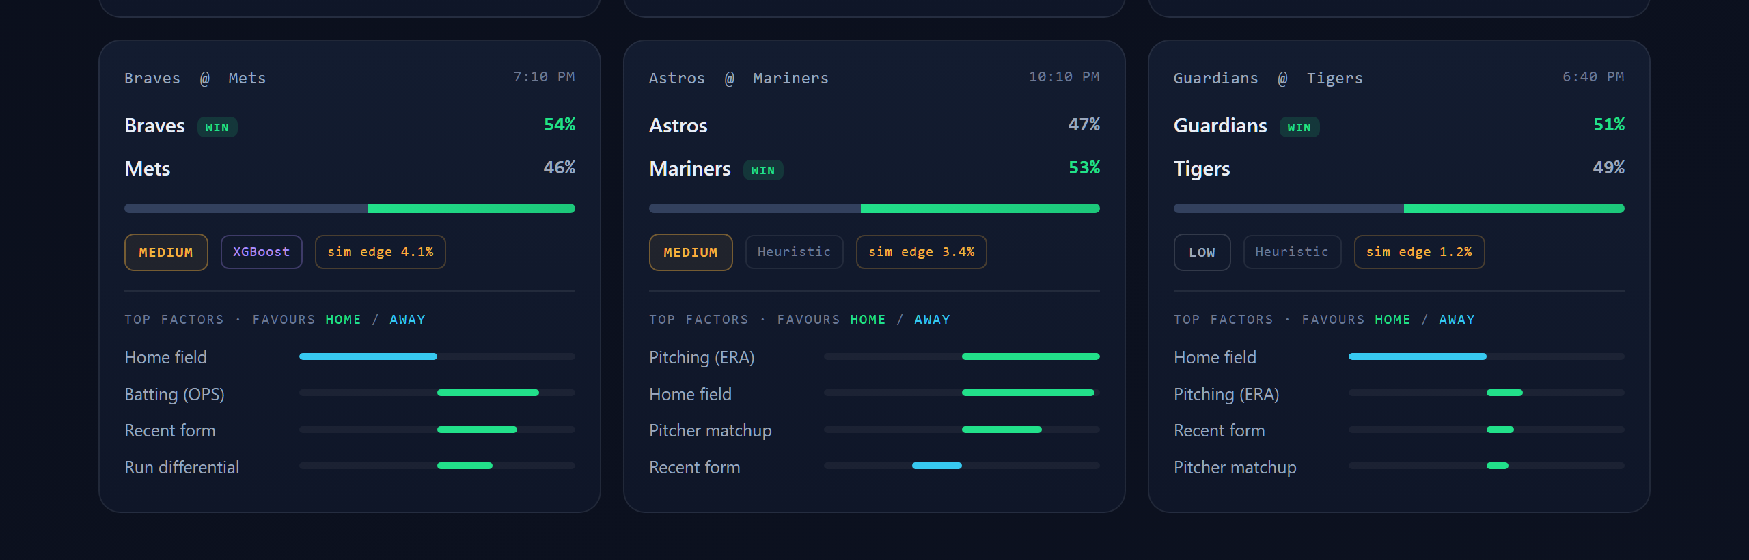Click Batting (OPS) factor bar
This screenshot has height=560, width=1749.
tap(437, 393)
